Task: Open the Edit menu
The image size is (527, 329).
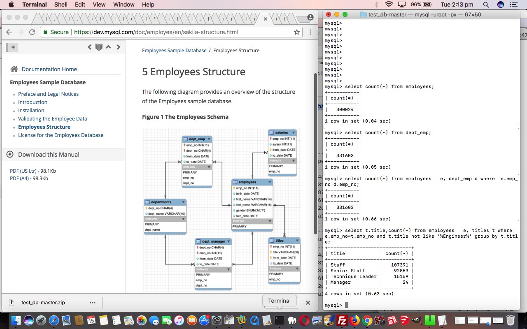Action: pyautogui.click(x=80, y=5)
